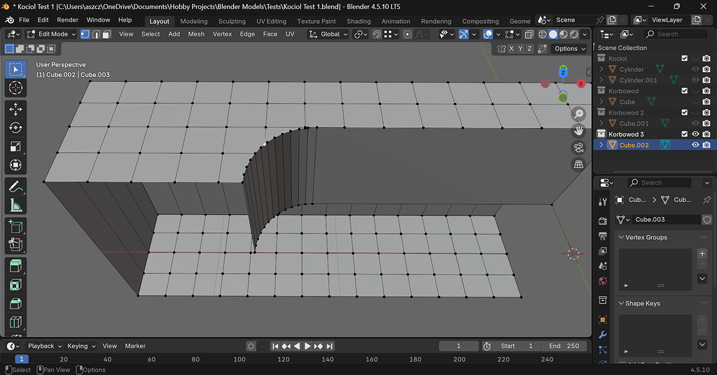Open the Vertex menu
717x375 pixels.
[x=222, y=34]
